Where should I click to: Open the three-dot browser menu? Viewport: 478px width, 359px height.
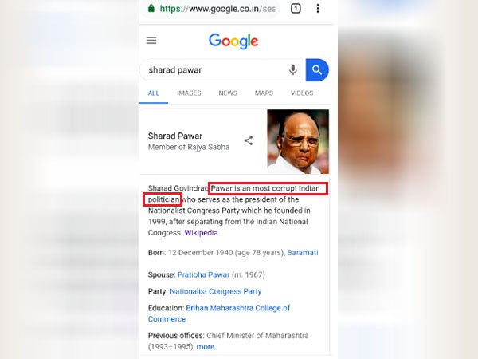318,8
